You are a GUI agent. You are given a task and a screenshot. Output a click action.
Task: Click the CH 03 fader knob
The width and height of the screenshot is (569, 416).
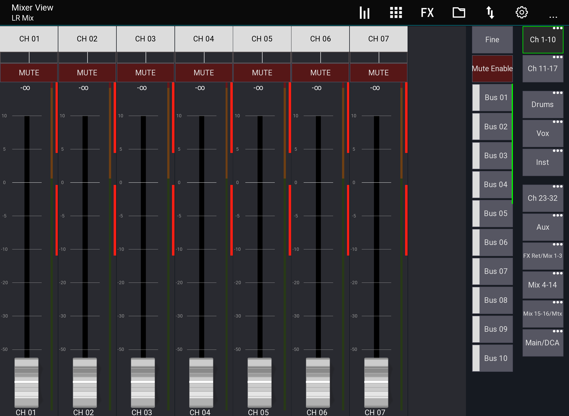tap(143, 383)
